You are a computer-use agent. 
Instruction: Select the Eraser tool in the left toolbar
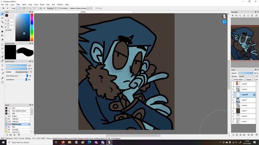[x=2, y=18]
